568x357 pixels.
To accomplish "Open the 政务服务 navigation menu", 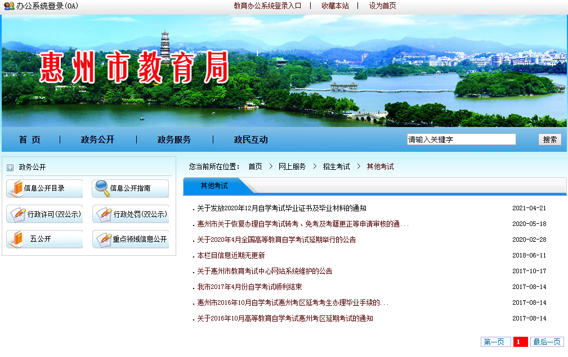I will click(174, 139).
